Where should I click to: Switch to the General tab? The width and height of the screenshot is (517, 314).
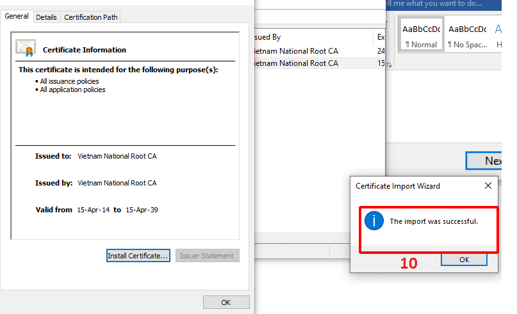17,16
